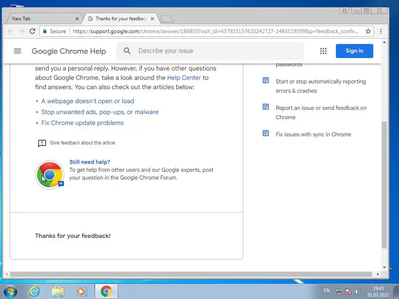Screen dimensions: 399x299
Task: Open the Chrome three-dot menu
Action: (x=381, y=31)
